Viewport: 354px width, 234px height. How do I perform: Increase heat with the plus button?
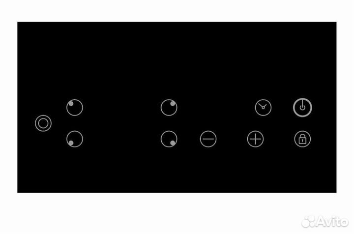pyautogui.click(x=255, y=139)
